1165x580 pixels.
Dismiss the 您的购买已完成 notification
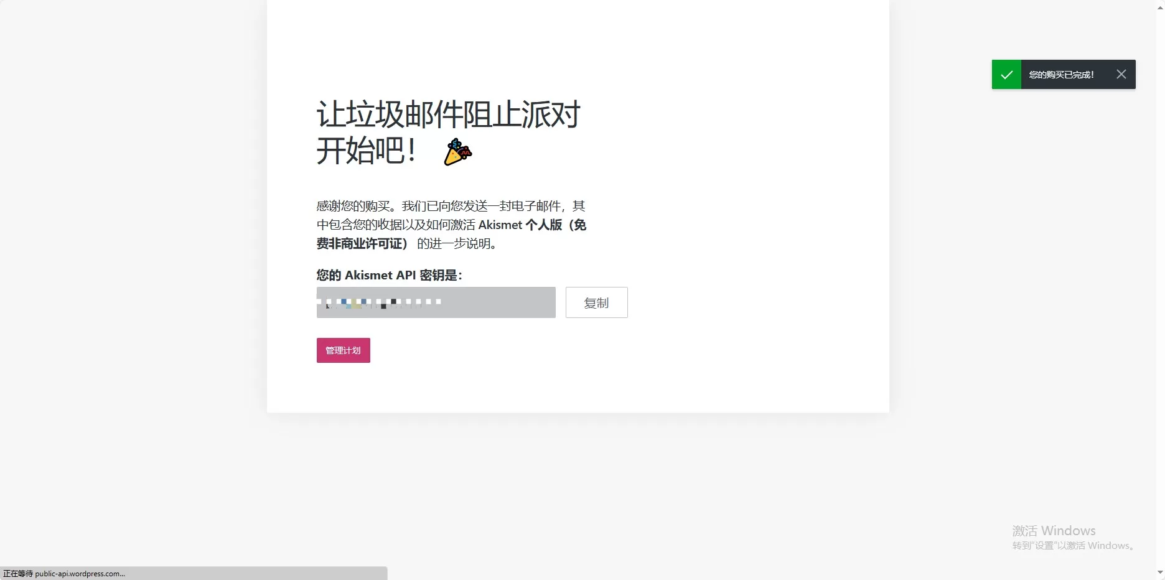(x=1121, y=74)
